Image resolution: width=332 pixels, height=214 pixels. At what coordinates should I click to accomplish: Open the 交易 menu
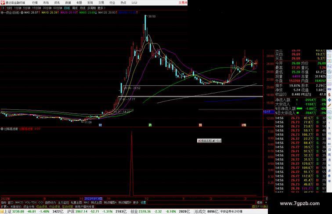click(x=101, y=3)
